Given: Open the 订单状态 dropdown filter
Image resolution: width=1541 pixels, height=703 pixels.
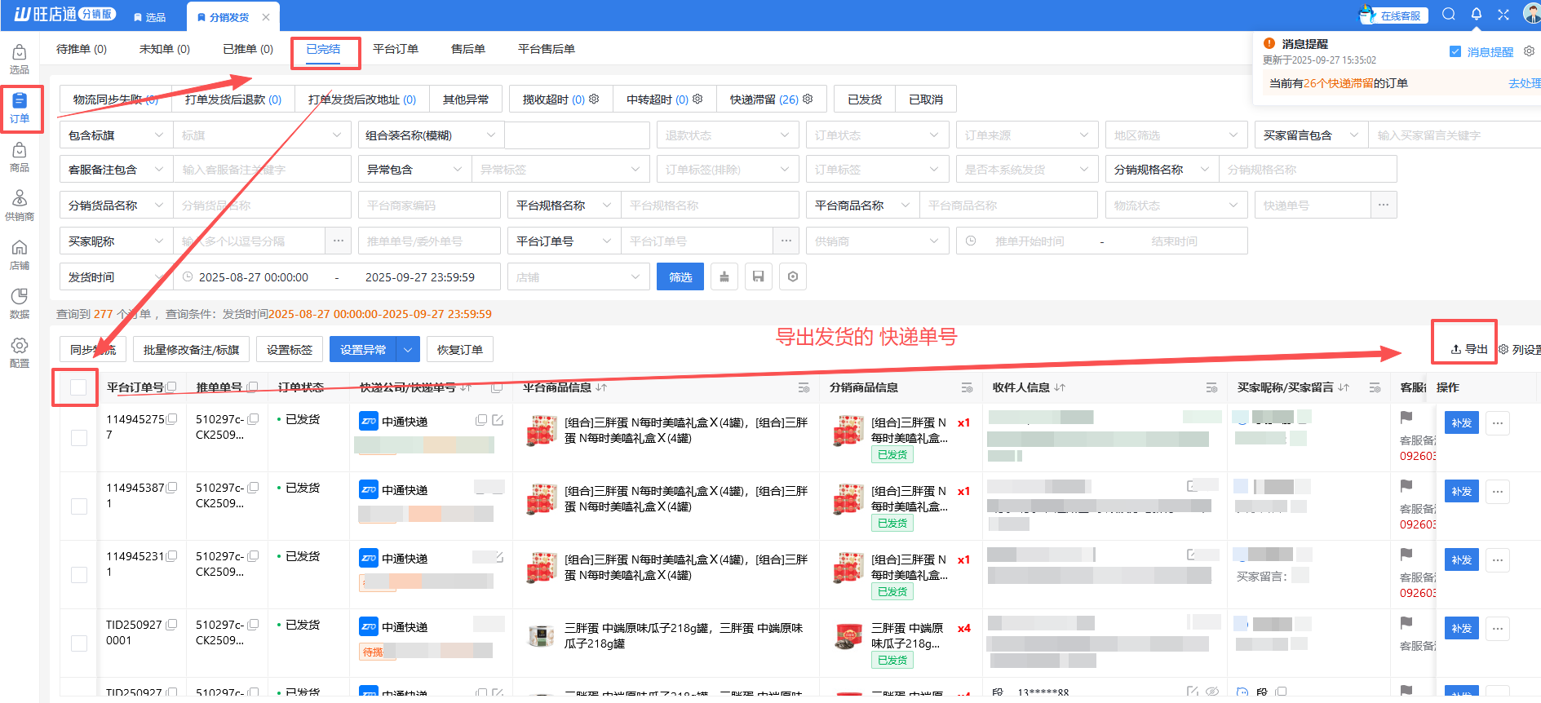Looking at the screenshot, I should 876,135.
